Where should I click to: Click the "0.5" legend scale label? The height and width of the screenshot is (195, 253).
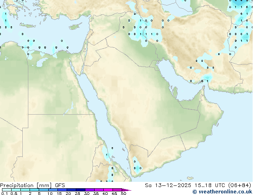(x=14, y=193)
